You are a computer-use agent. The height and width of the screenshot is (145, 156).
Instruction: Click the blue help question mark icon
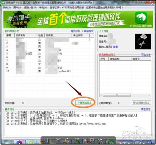(153, 143)
